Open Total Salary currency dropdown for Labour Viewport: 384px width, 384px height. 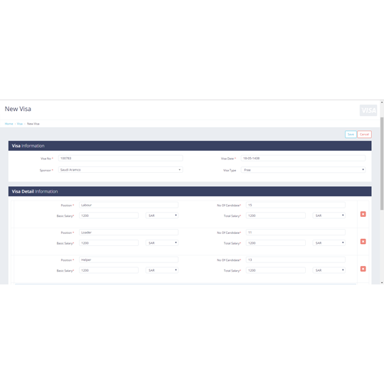point(329,215)
